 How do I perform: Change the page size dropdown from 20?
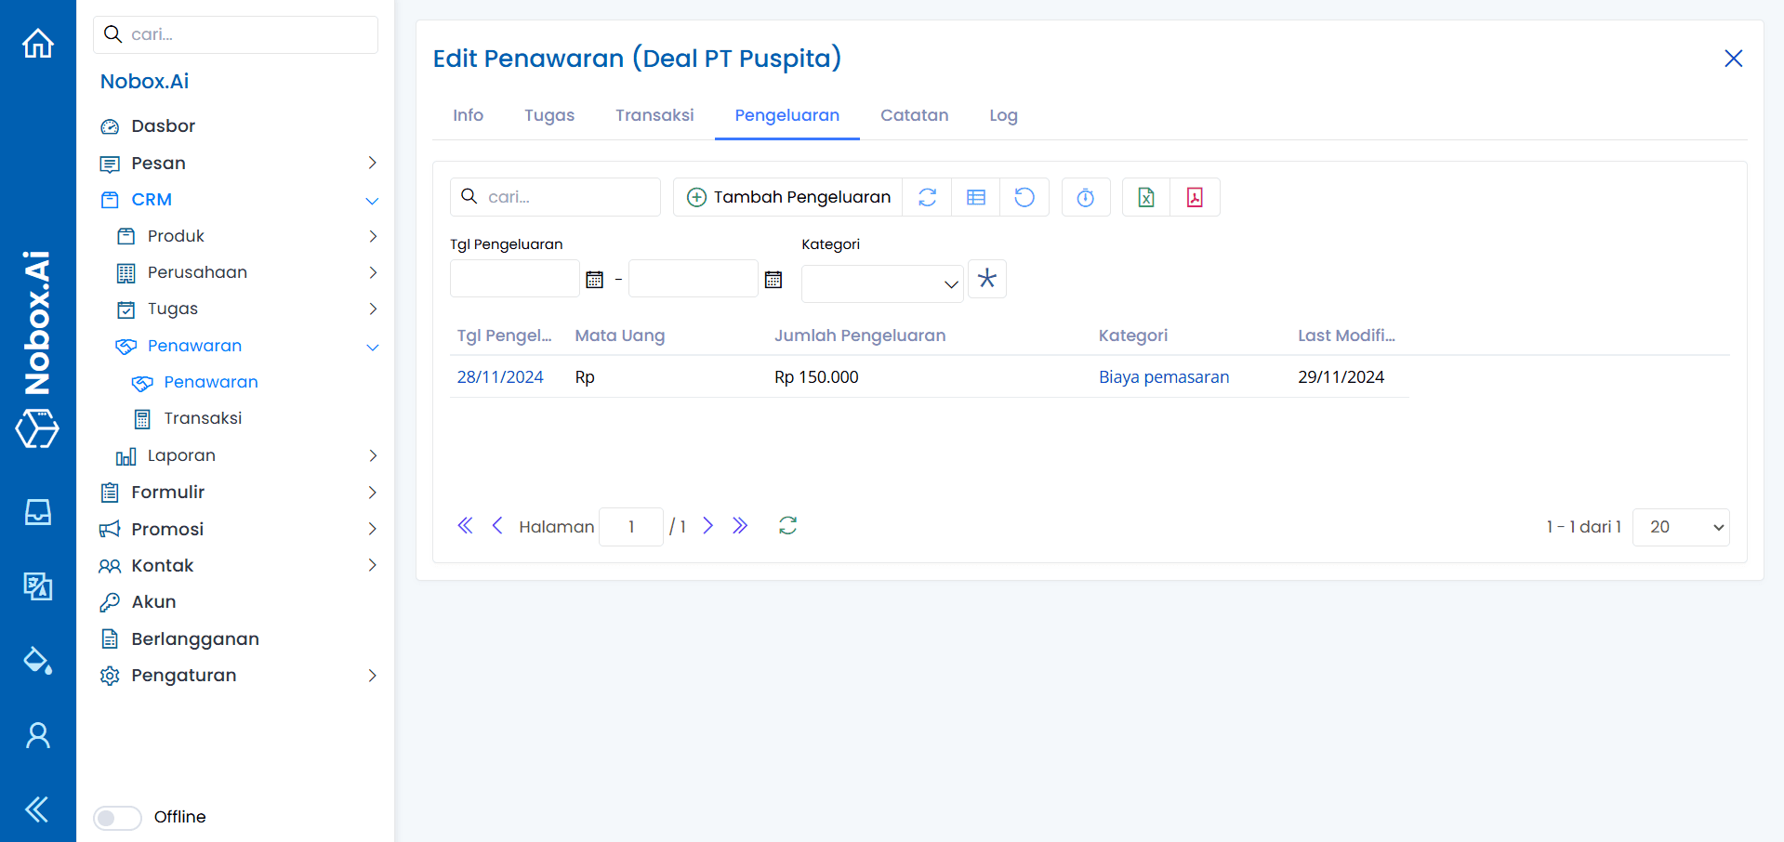[1680, 527]
